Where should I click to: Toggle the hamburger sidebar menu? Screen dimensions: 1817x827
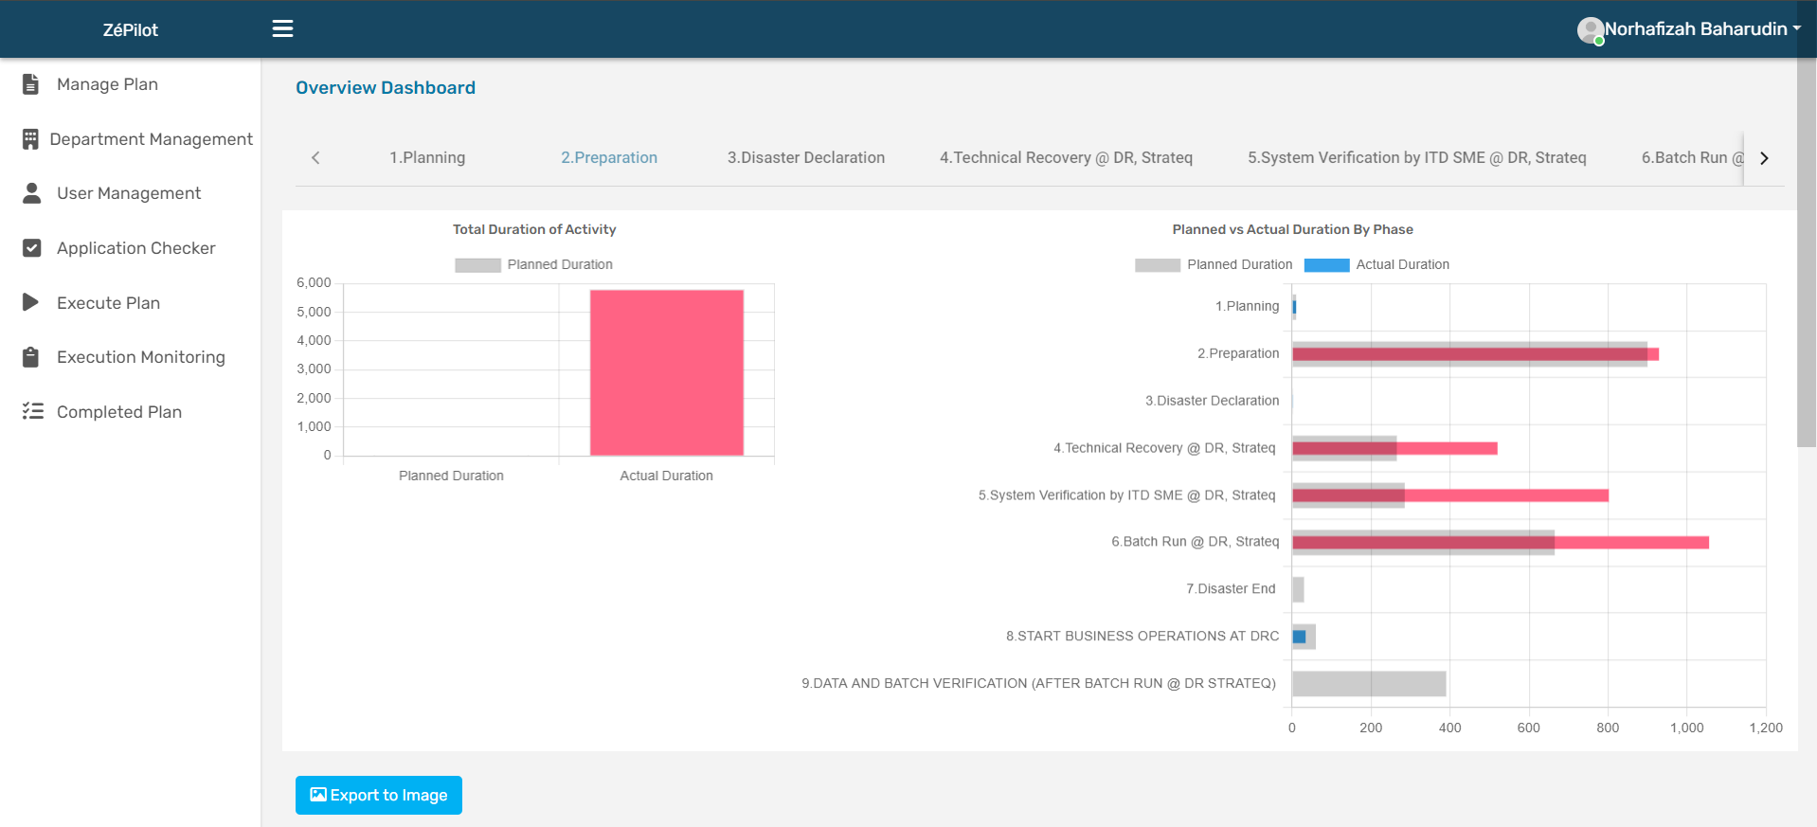(x=282, y=28)
